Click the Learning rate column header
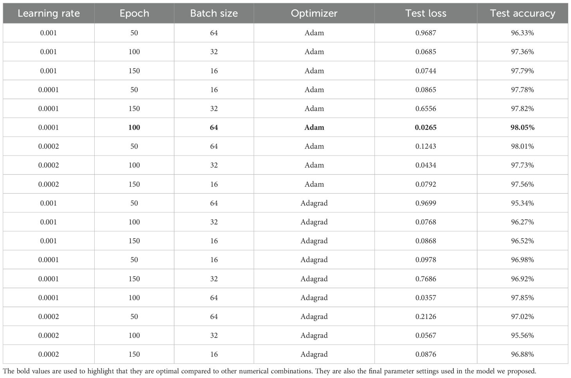 (48, 13)
